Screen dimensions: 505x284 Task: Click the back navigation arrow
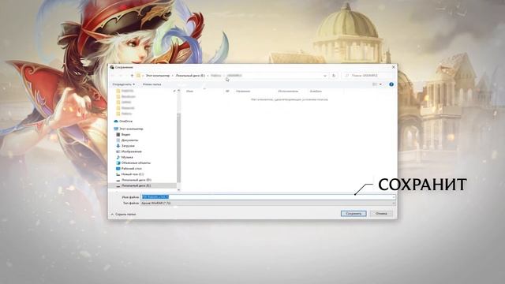(x=113, y=76)
